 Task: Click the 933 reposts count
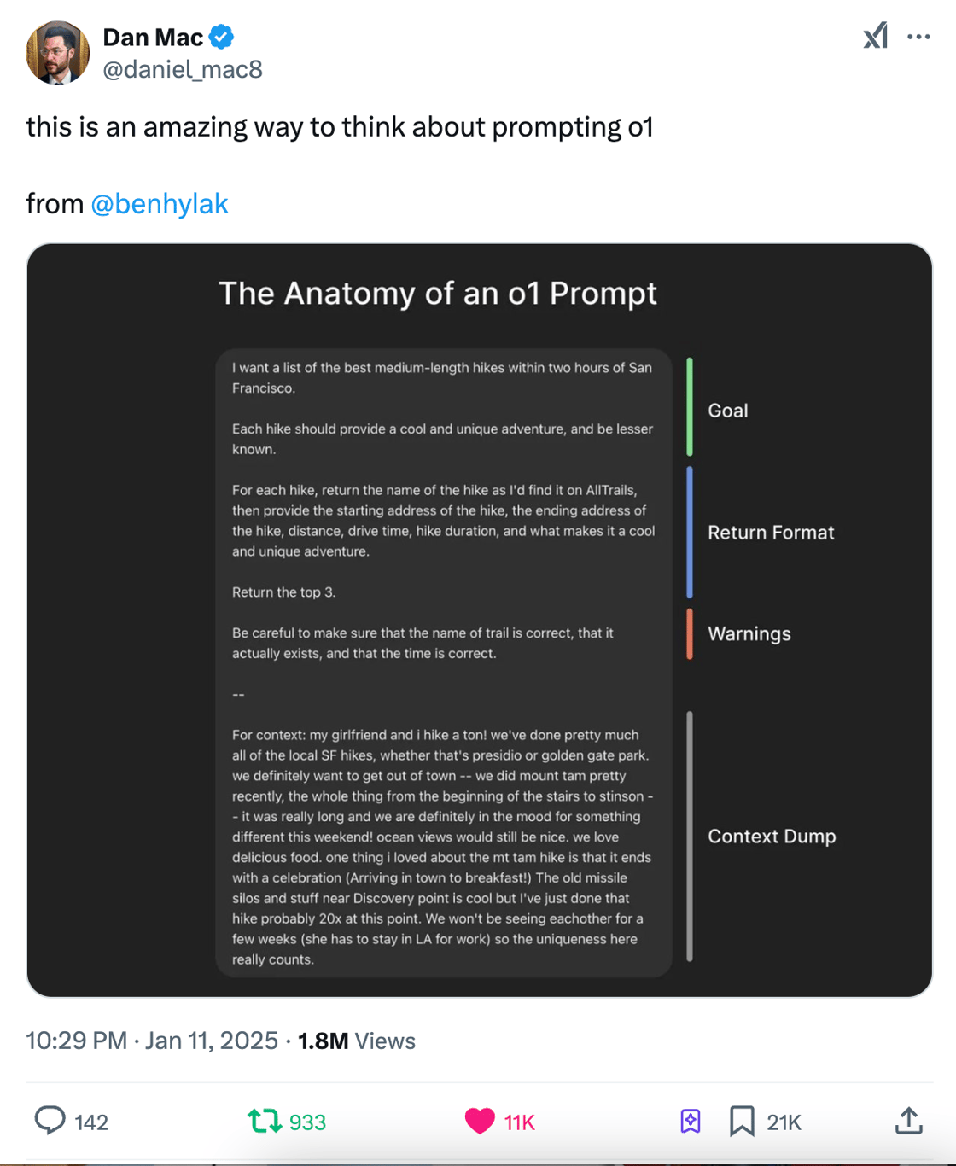click(x=307, y=1122)
